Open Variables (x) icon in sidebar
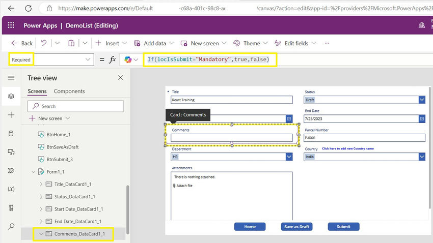This screenshot has width=433, height=243. (11, 189)
